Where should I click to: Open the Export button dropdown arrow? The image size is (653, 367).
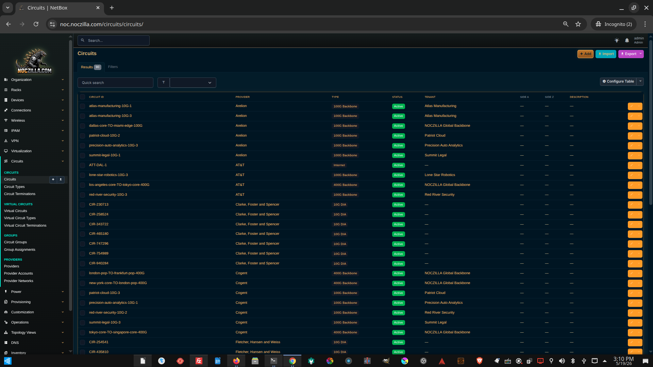click(x=640, y=54)
